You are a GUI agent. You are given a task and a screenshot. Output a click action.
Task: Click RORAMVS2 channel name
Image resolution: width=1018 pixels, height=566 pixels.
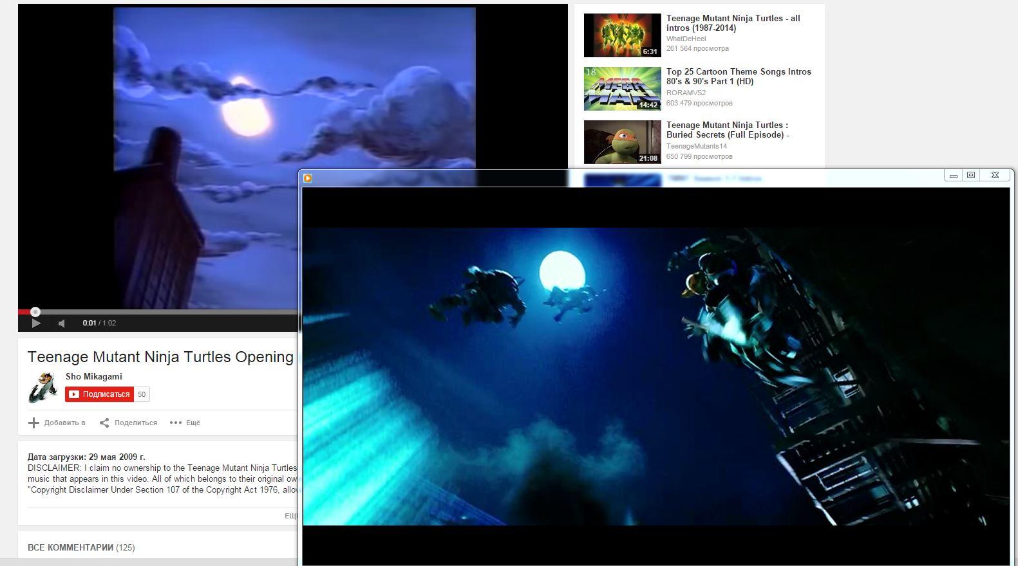[x=686, y=93]
